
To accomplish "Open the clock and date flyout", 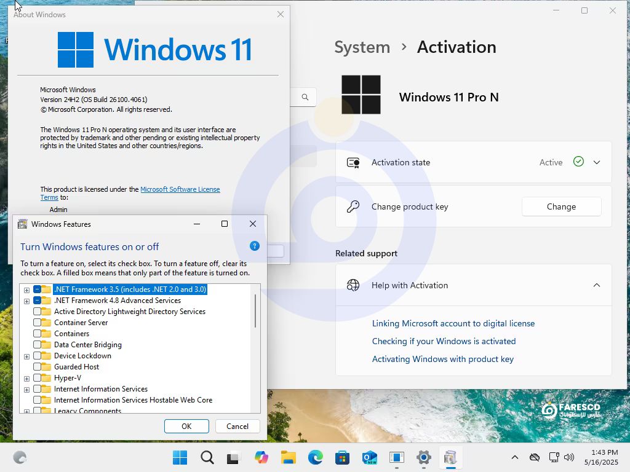I will pyautogui.click(x=601, y=457).
